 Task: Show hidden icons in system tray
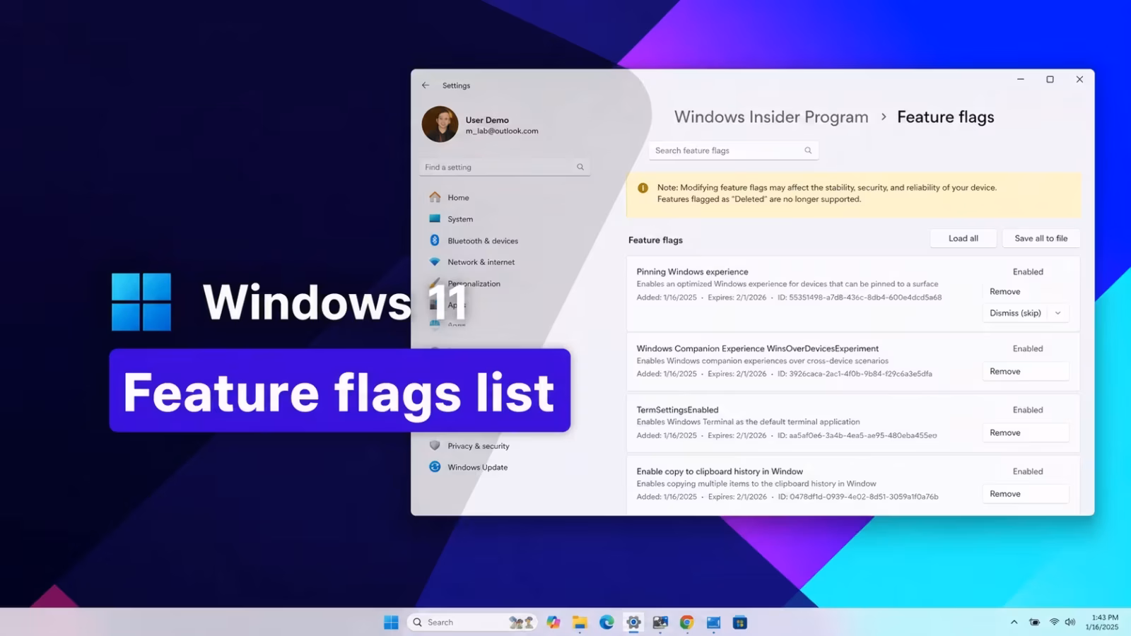click(x=1014, y=623)
